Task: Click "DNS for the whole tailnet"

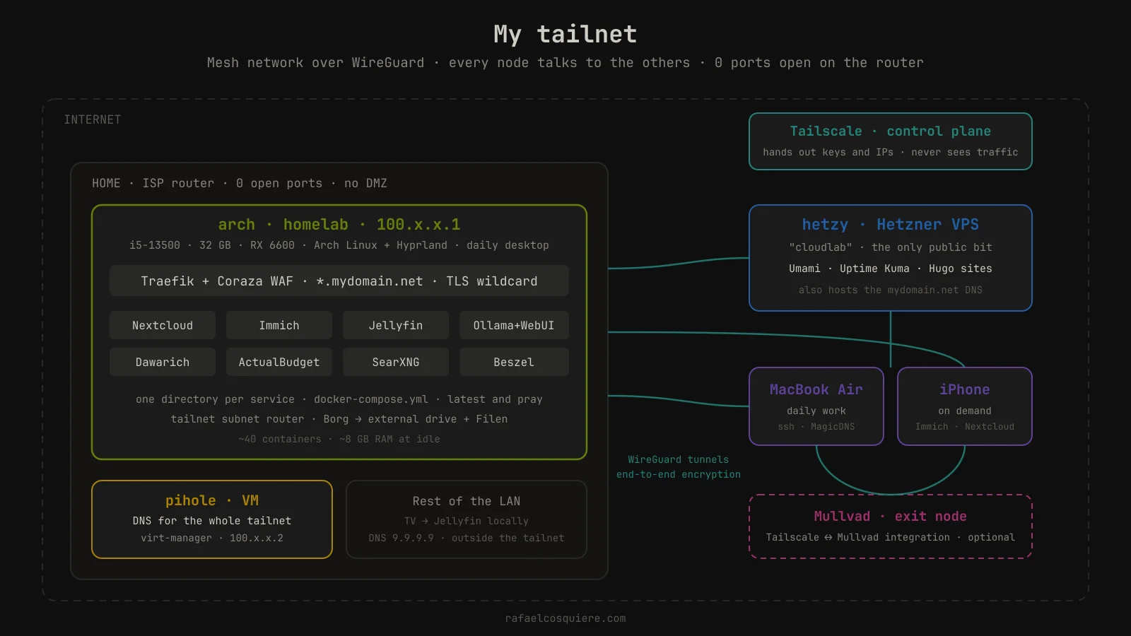Action: point(212,521)
